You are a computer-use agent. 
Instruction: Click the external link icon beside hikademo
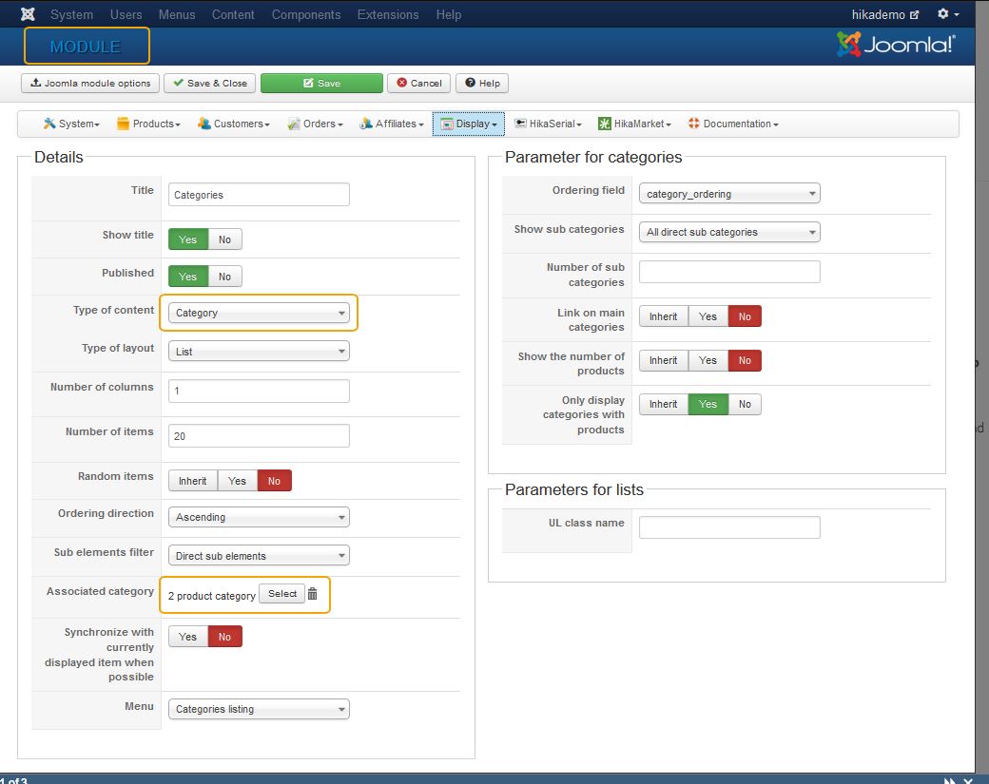tap(915, 14)
